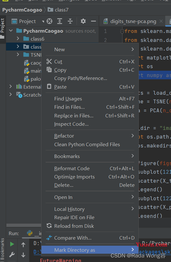Screen dimensions: 171x262
Task: Hide the Project panel with minus icon
Action: (x=93, y=21)
